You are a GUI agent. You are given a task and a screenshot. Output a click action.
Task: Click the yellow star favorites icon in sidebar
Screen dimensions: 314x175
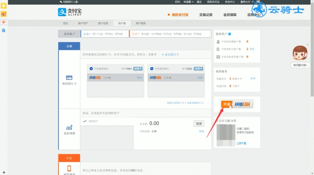pos(4,5)
